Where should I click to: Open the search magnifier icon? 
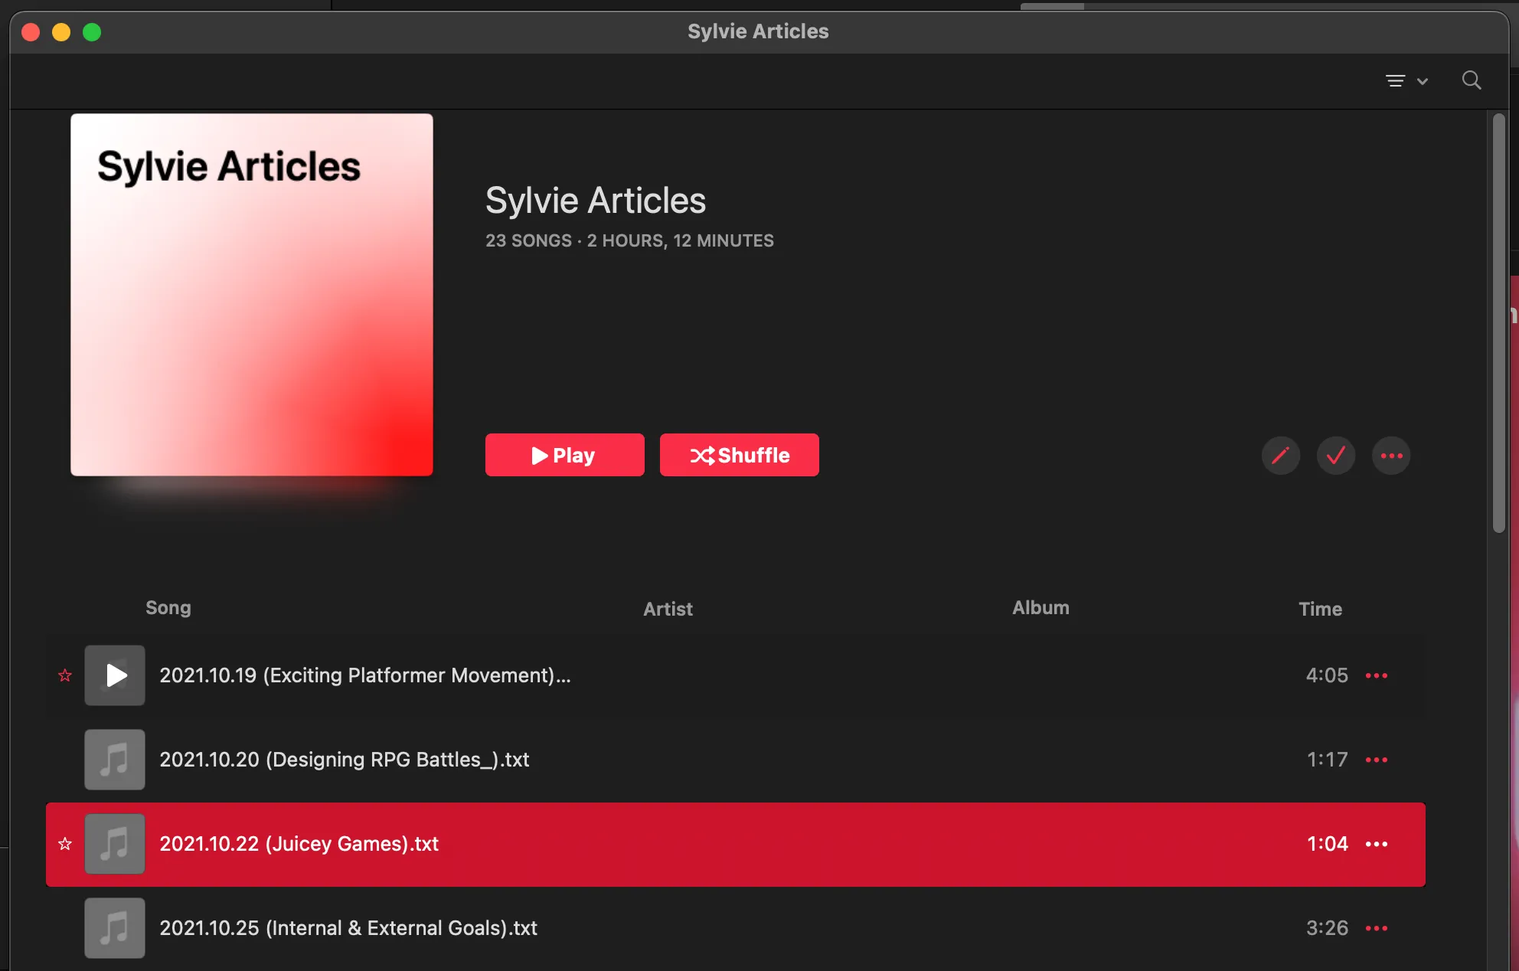pos(1471,80)
